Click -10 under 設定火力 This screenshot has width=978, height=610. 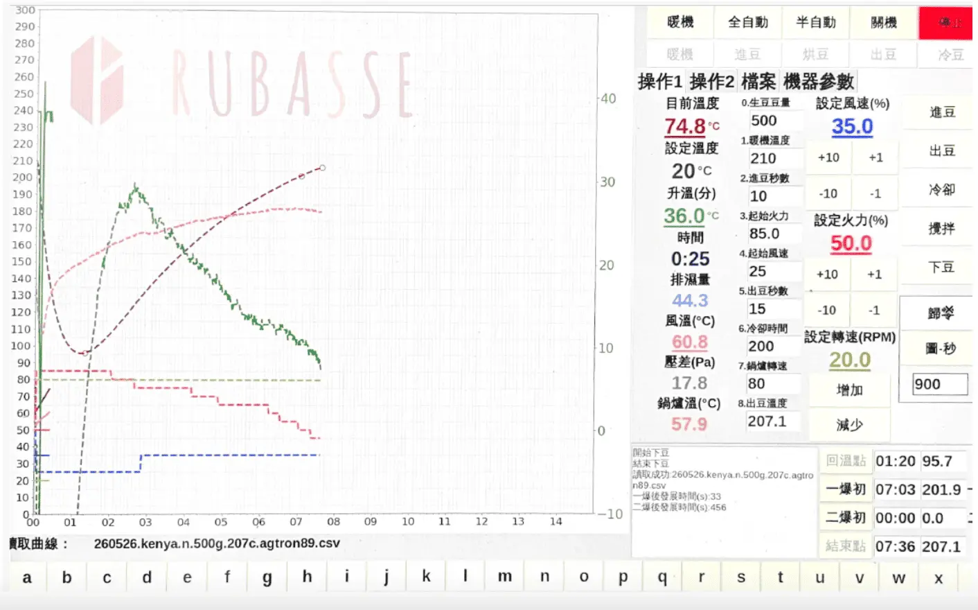827,310
